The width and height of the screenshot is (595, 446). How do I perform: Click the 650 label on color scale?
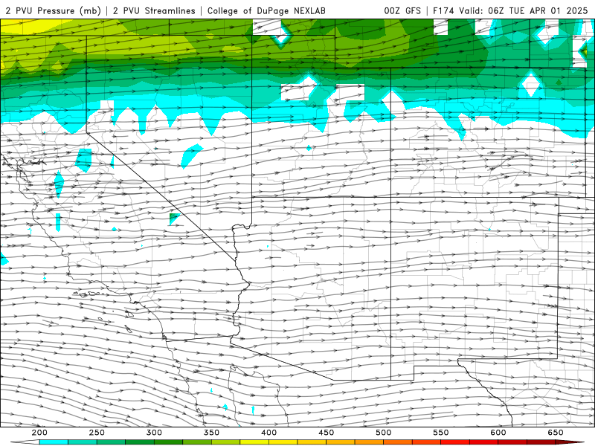click(556, 433)
